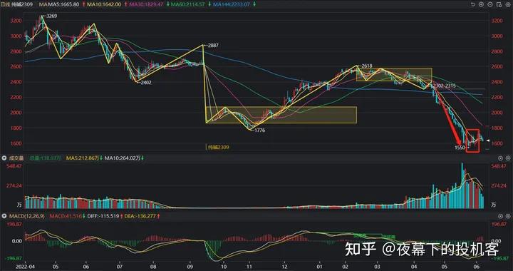This screenshot has height=271, width=513.
Task: Click the MA60:2114.57 indicator value
Action: [188, 4]
